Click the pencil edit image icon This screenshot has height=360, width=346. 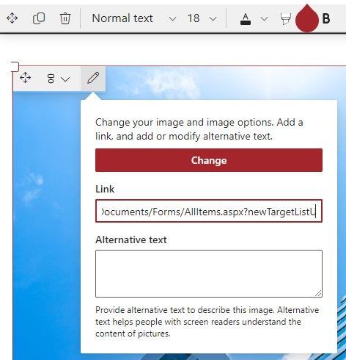[93, 78]
